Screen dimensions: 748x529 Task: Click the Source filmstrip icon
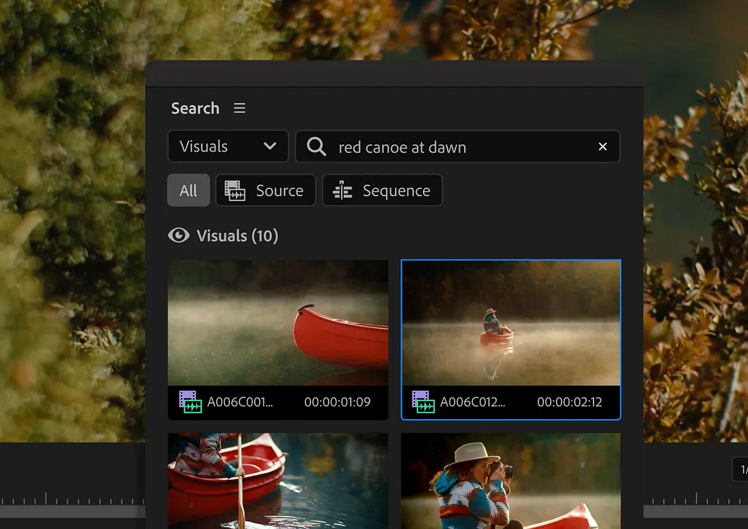pyautogui.click(x=235, y=191)
